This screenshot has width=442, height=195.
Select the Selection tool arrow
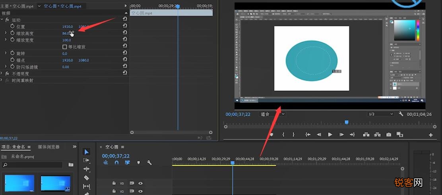pos(87,152)
